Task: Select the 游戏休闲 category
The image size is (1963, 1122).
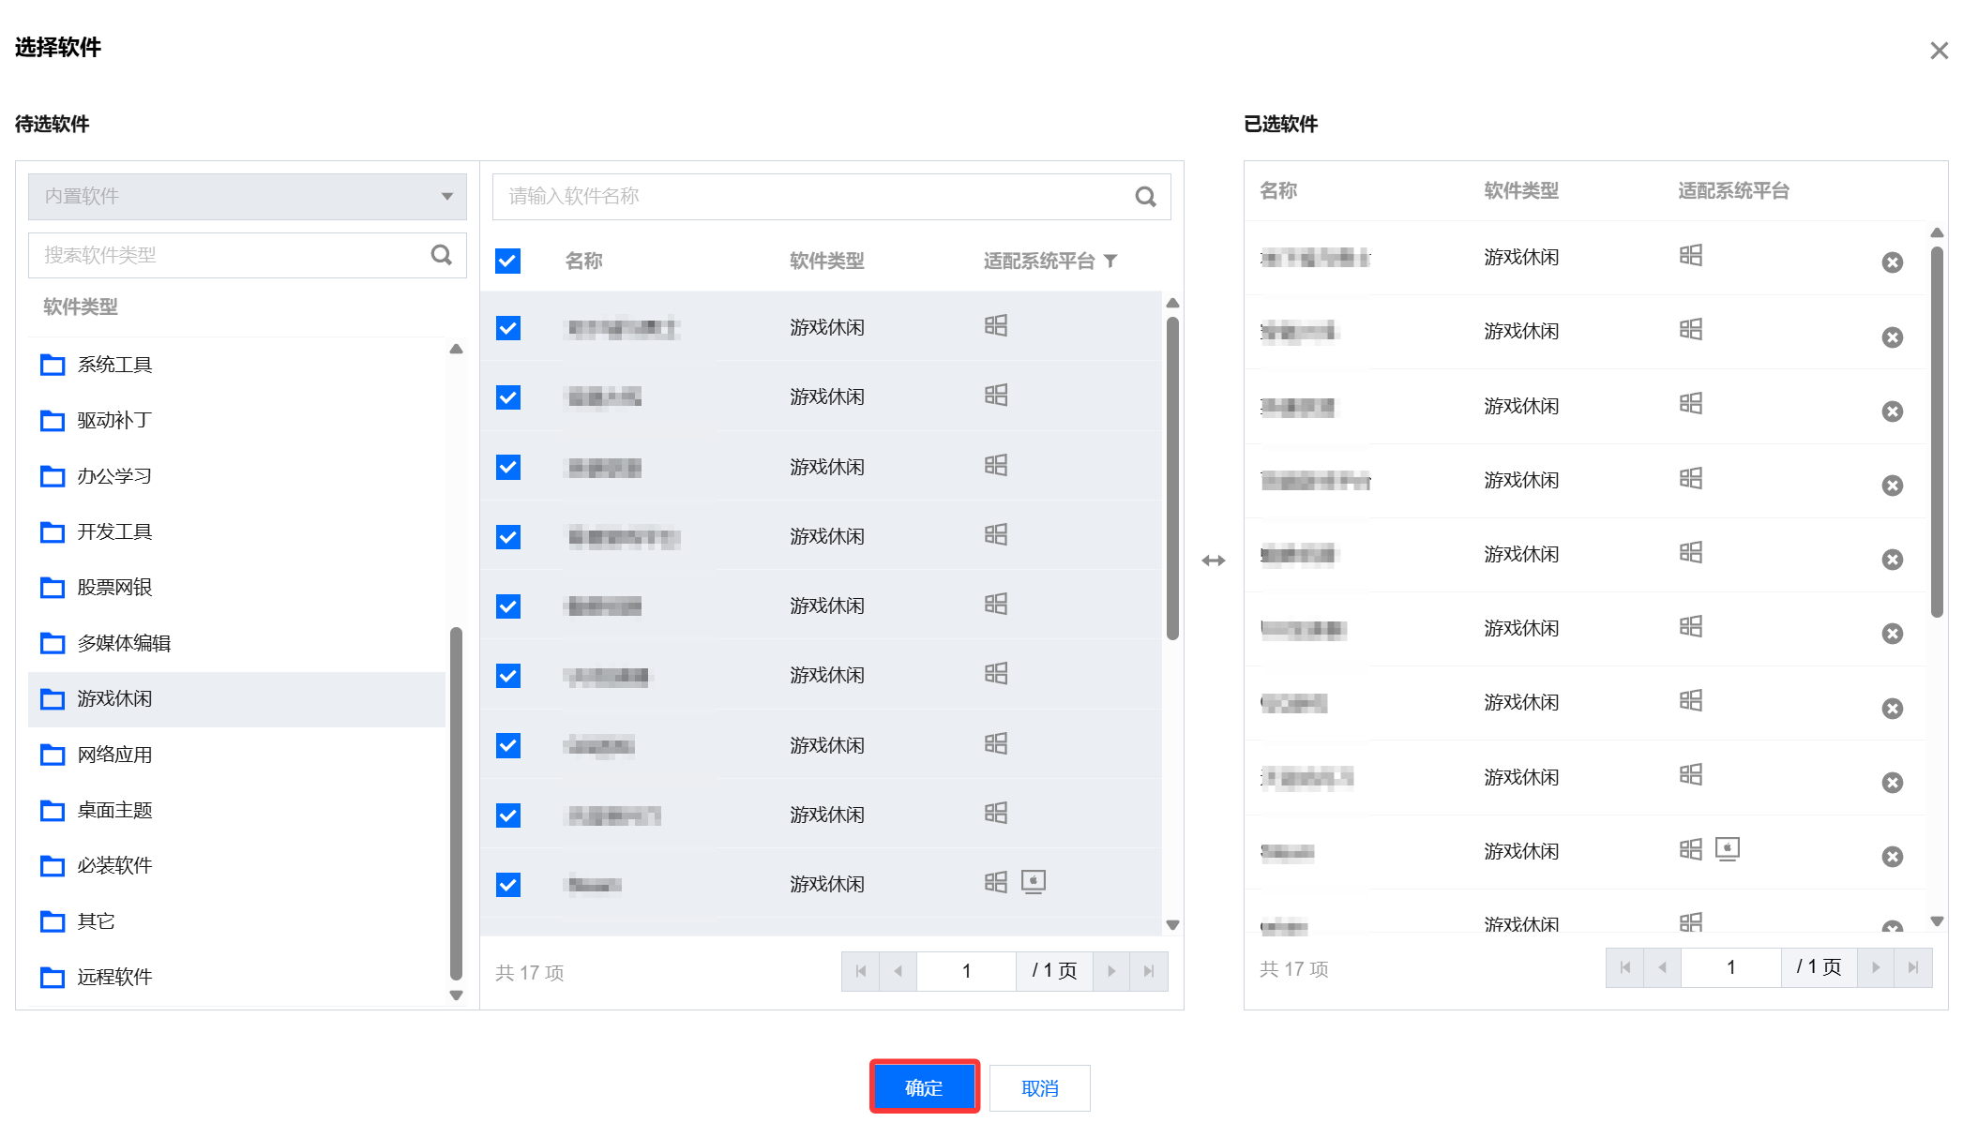Action: click(236, 699)
